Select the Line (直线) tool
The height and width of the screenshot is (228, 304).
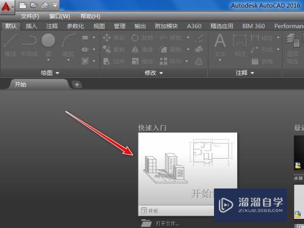pos(10,45)
